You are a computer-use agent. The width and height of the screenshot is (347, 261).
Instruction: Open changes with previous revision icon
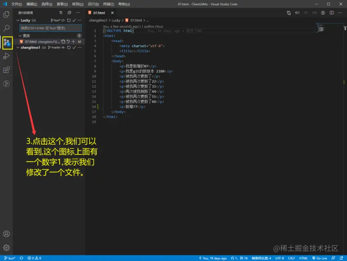click(x=297, y=13)
